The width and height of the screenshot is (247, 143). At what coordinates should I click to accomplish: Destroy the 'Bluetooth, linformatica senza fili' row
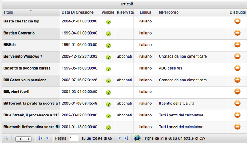pyautogui.click(x=237, y=127)
